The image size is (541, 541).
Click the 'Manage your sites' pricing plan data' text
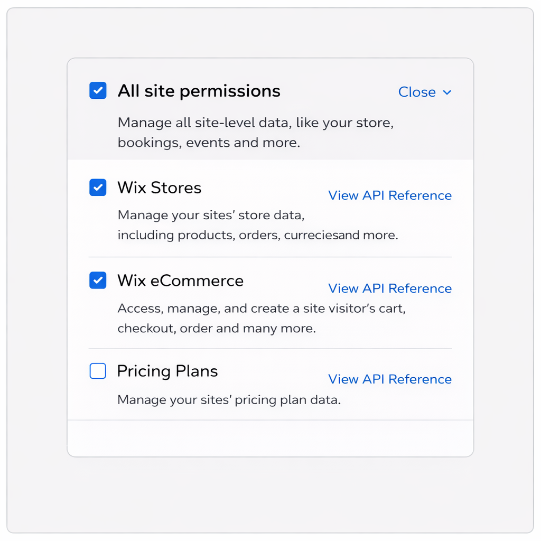pyautogui.click(x=229, y=400)
